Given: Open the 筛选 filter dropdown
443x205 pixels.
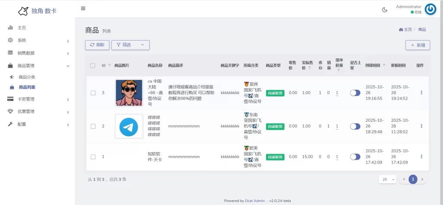Looking at the screenshot, I should (x=130, y=45).
